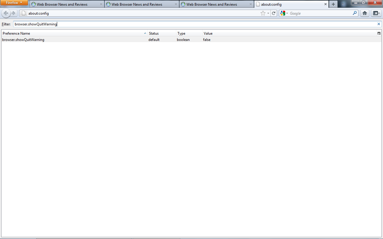Go to the Home page
The image size is (383, 239).
click(x=364, y=13)
